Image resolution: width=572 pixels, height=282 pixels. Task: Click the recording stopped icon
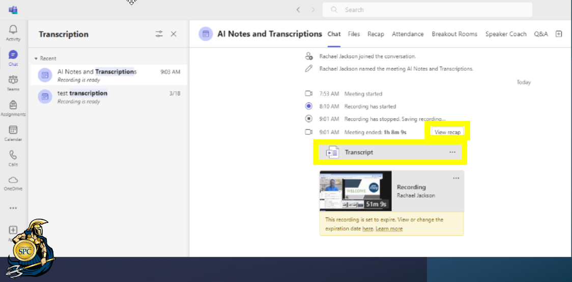(x=308, y=119)
